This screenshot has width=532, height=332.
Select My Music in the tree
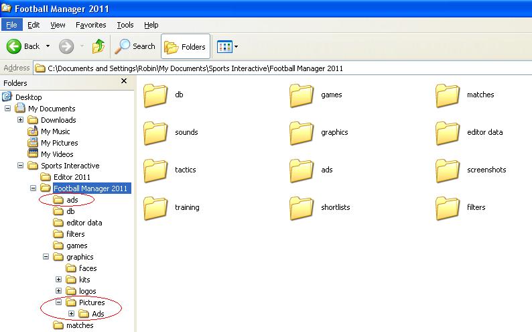coord(56,131)
